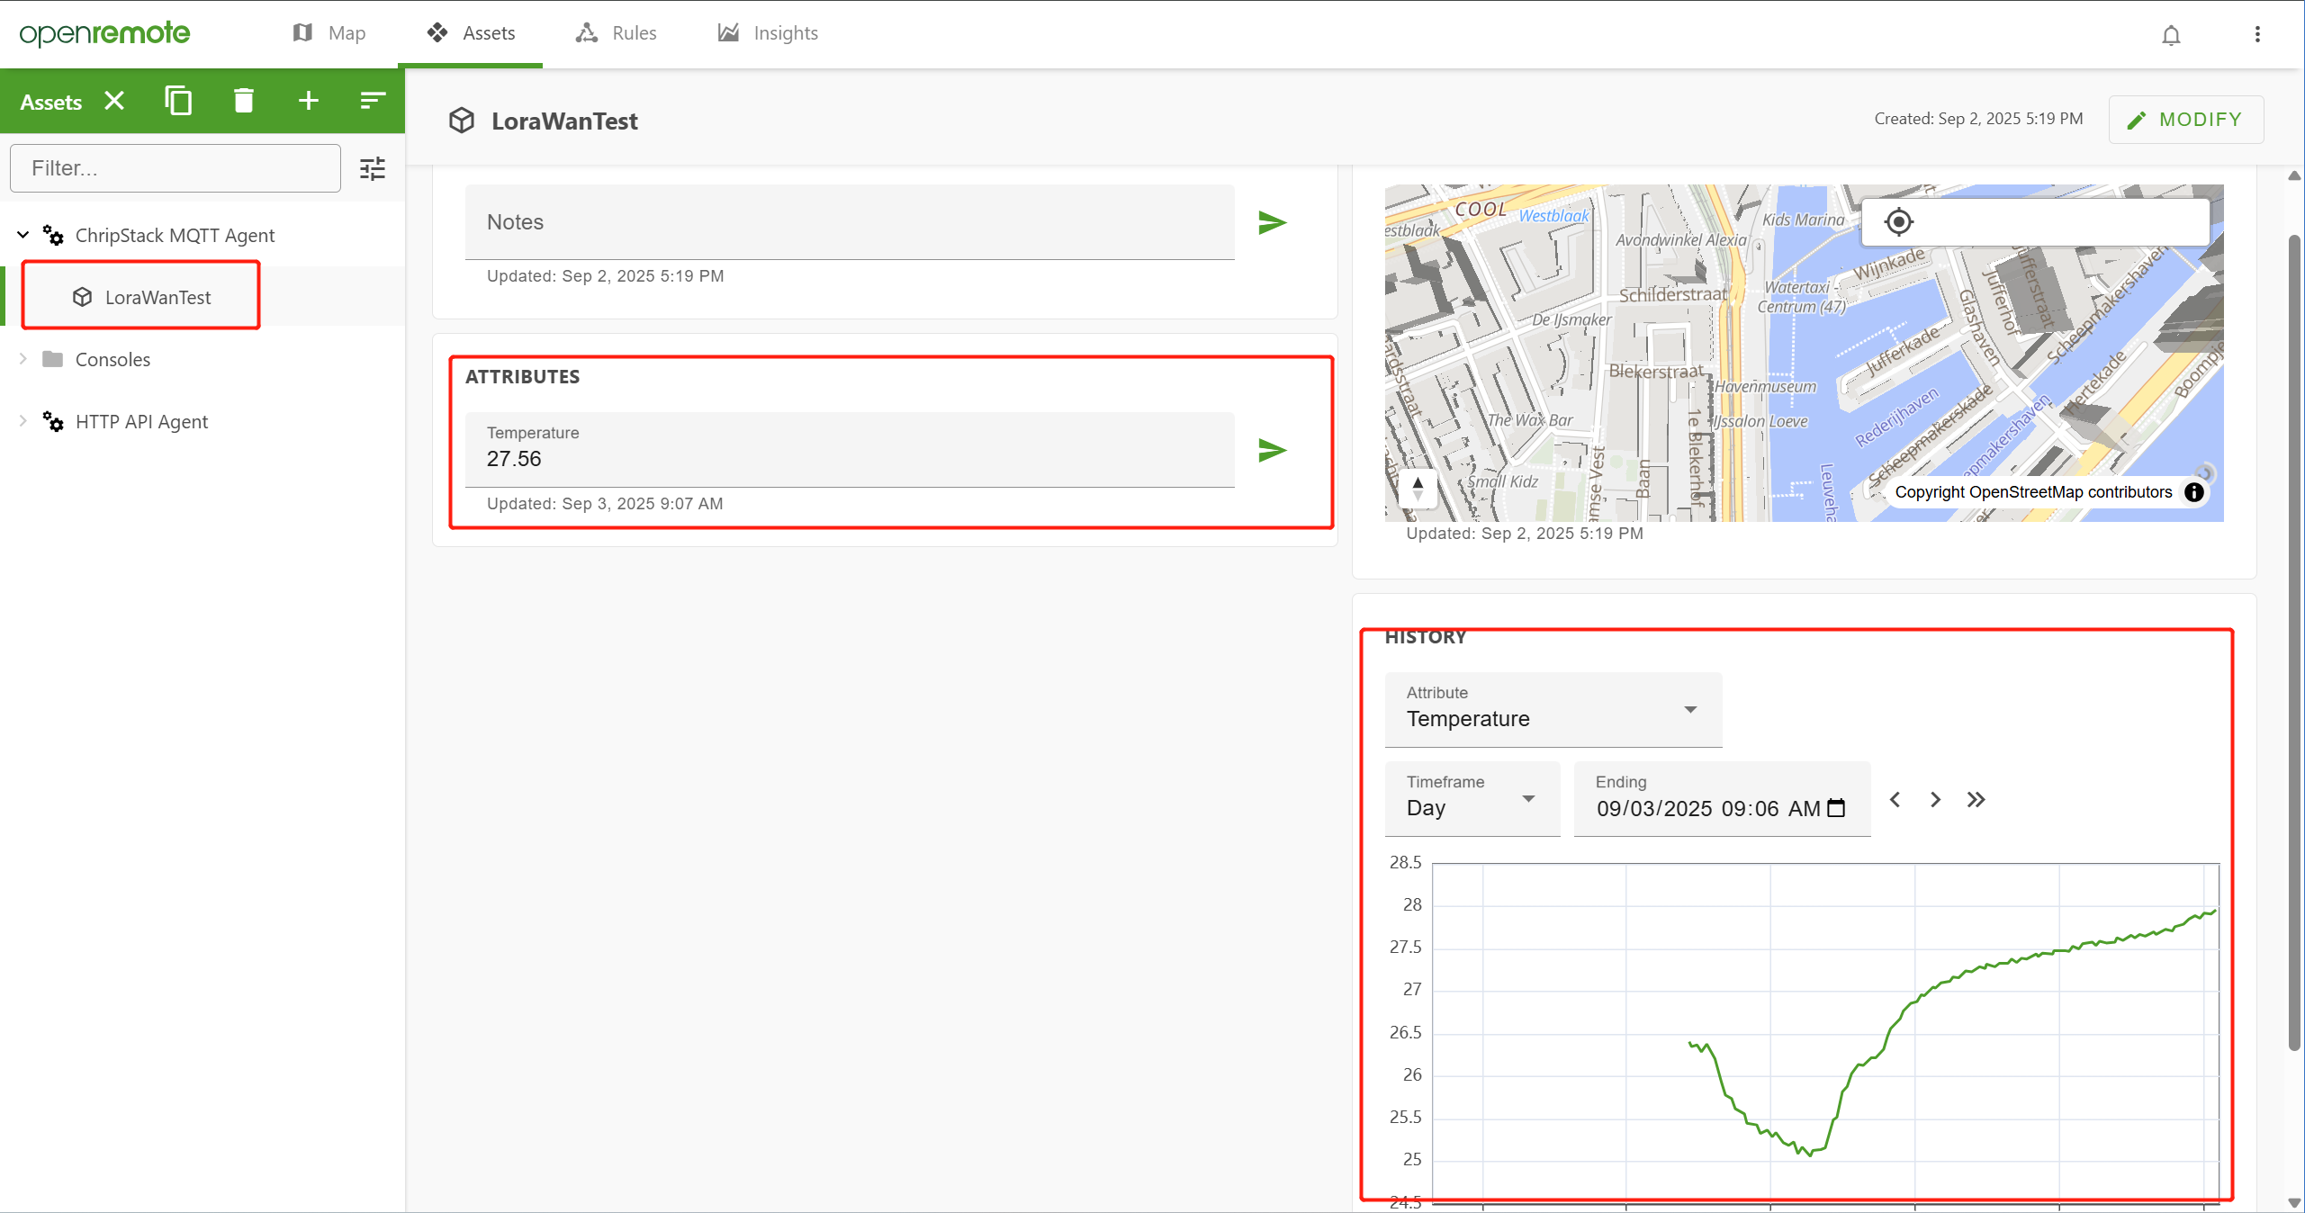This screenshot has width=2305, height=1213.
Task: Open the Timeframe dropdown
Action: point(1472,798)
